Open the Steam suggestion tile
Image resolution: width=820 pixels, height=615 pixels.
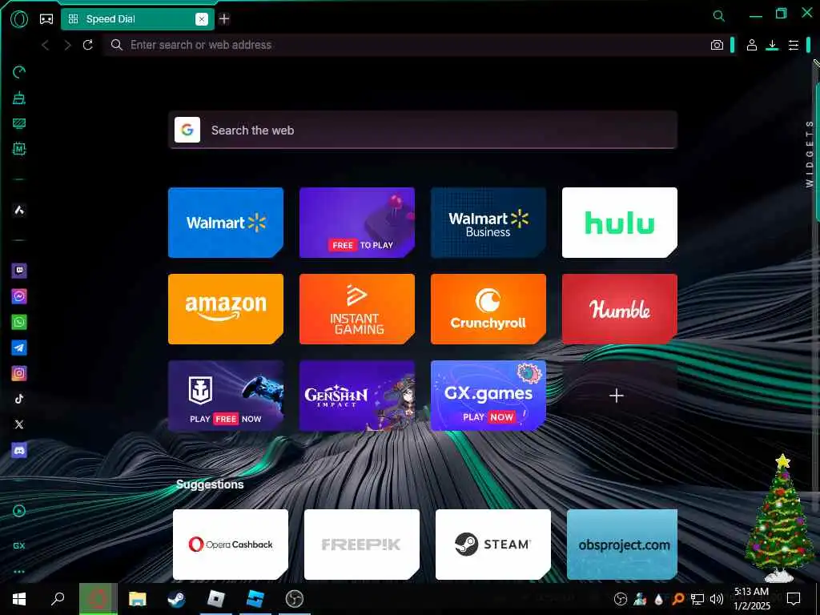(x=492, y=545)
